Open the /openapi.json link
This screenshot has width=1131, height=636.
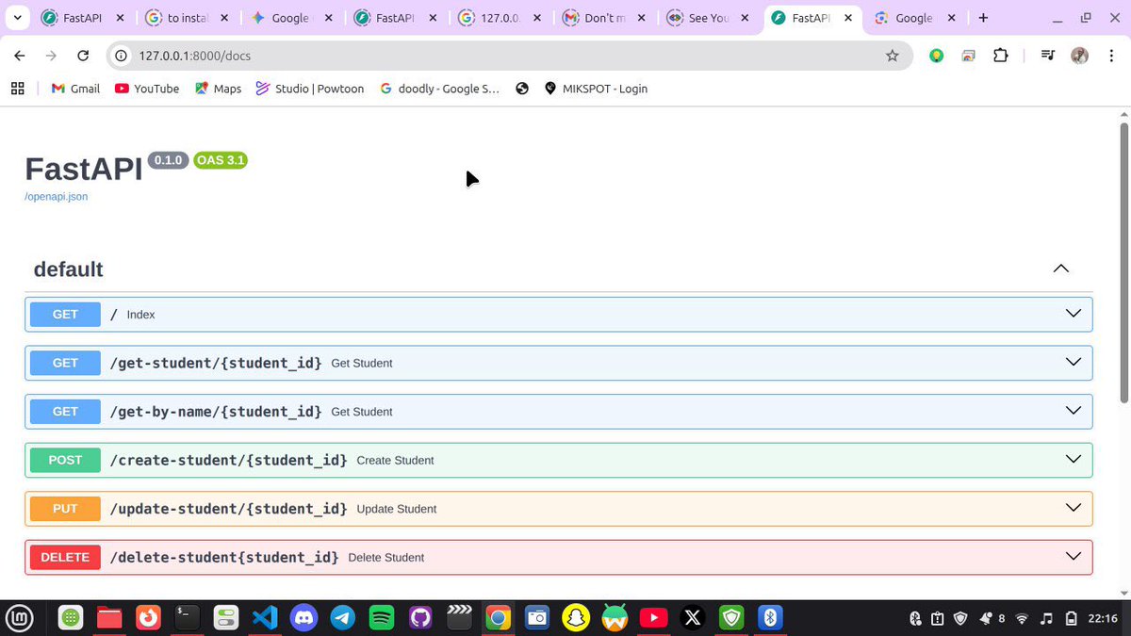pyautogui.click(x=57, y=197)
